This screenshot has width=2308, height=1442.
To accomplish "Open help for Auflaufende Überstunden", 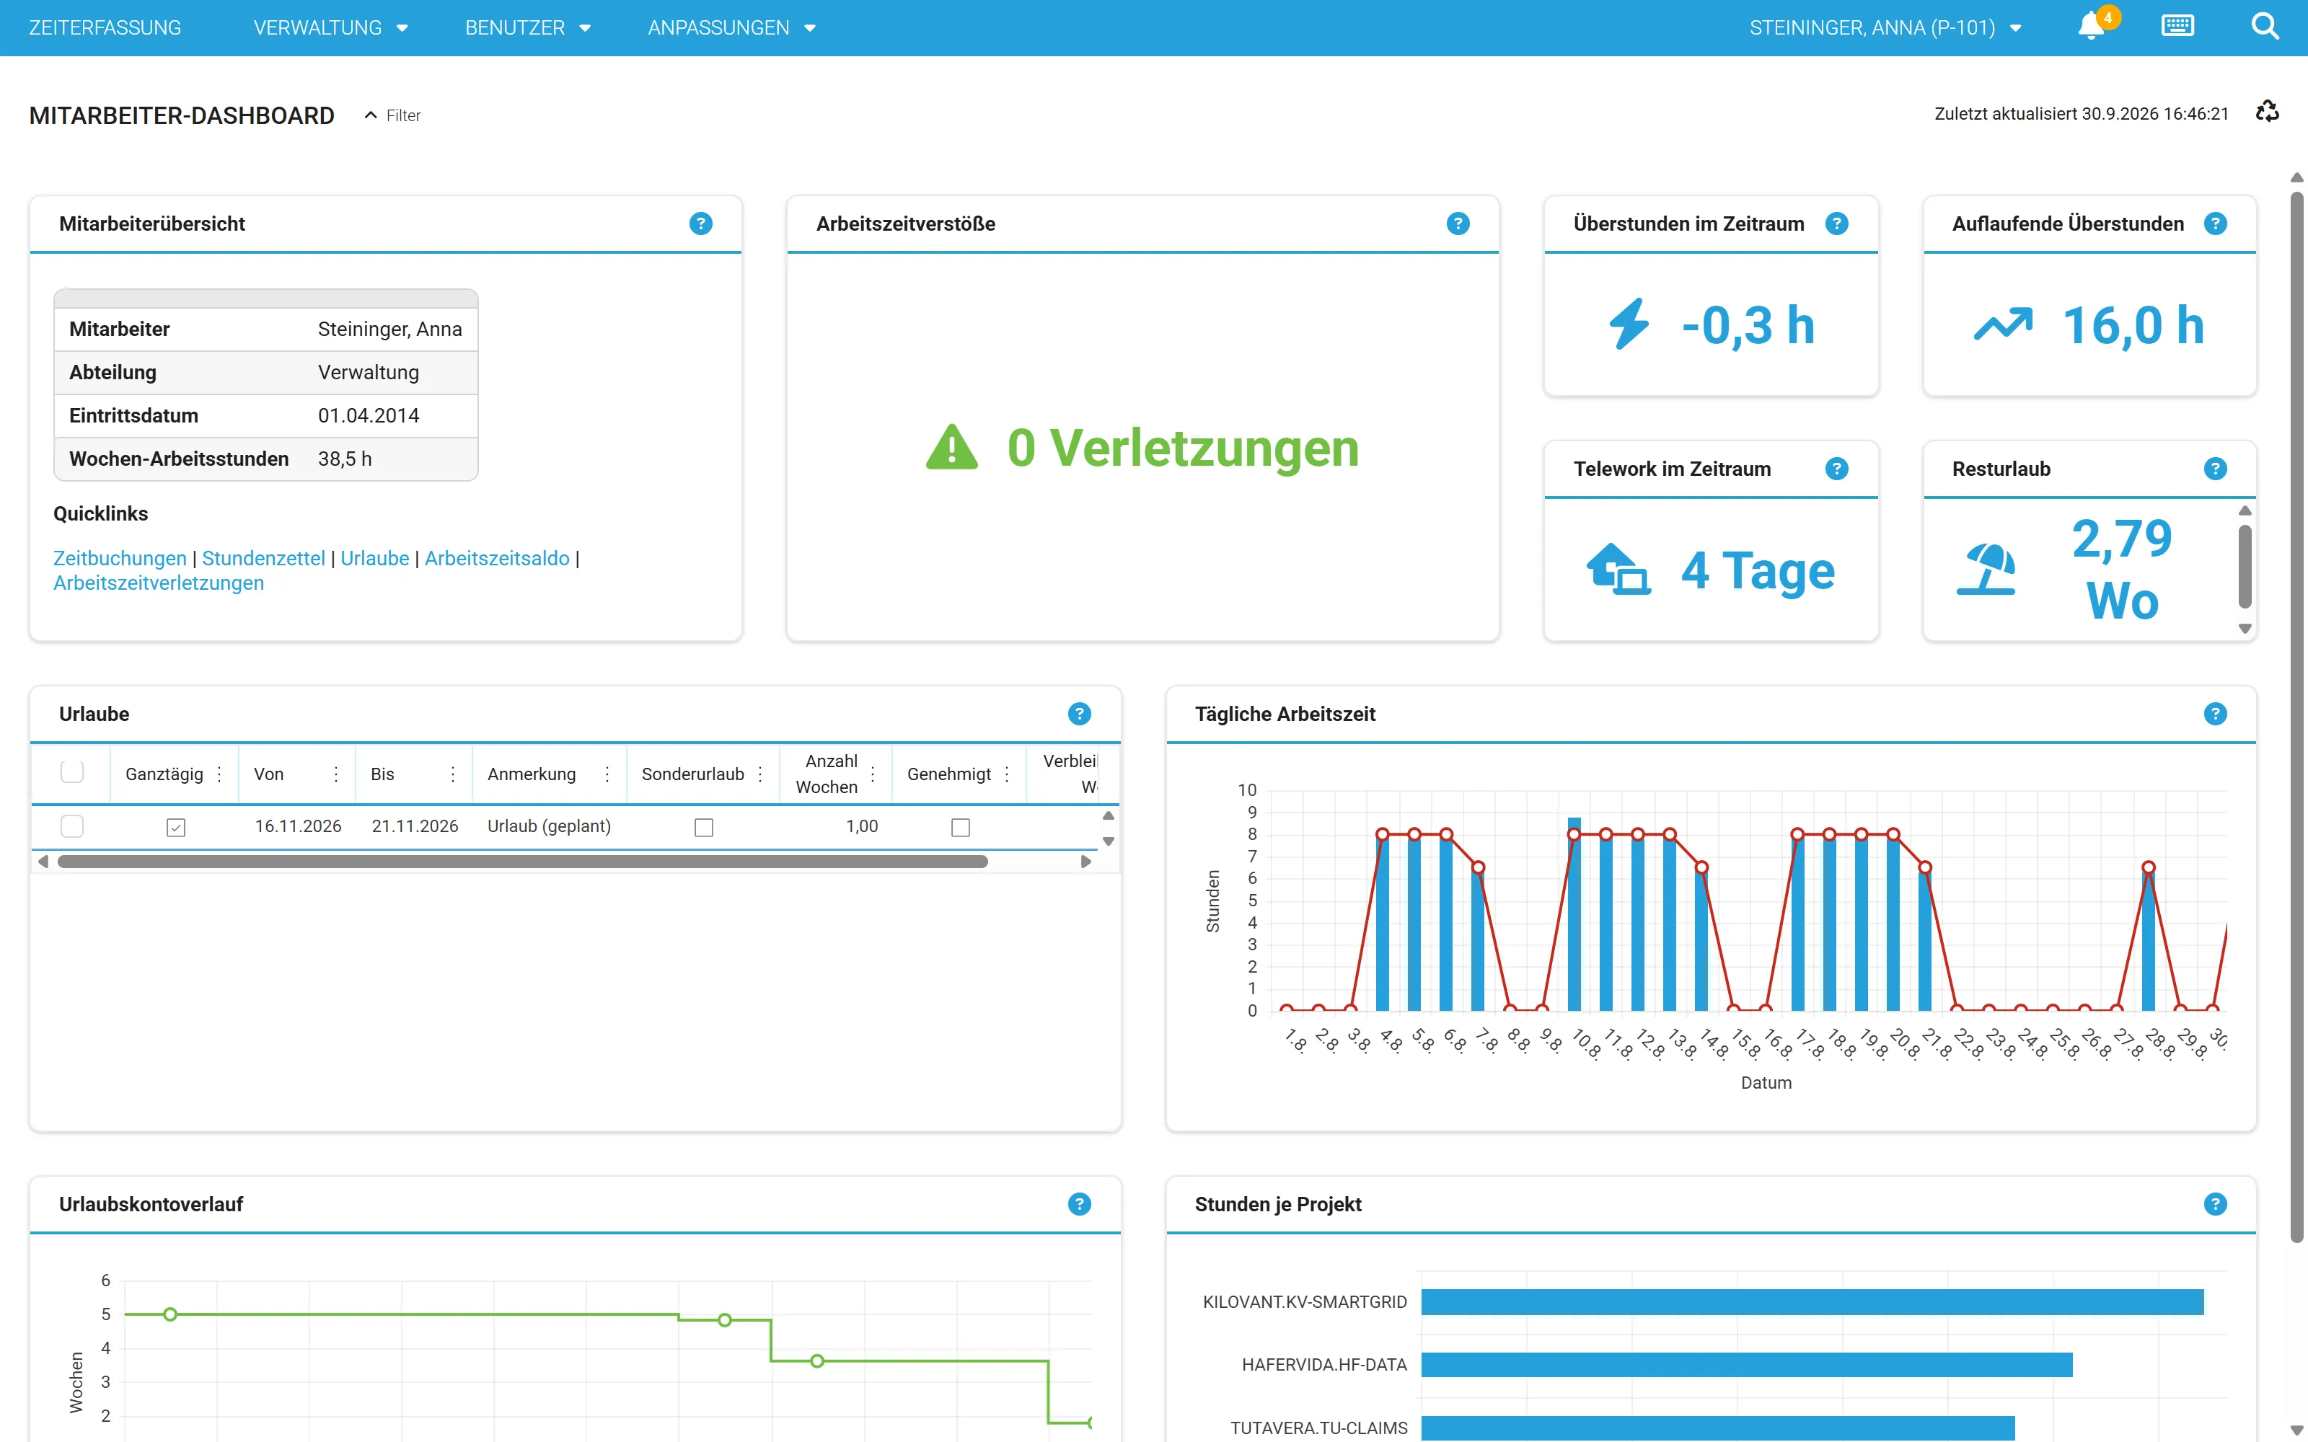I will click(2214, 224).
